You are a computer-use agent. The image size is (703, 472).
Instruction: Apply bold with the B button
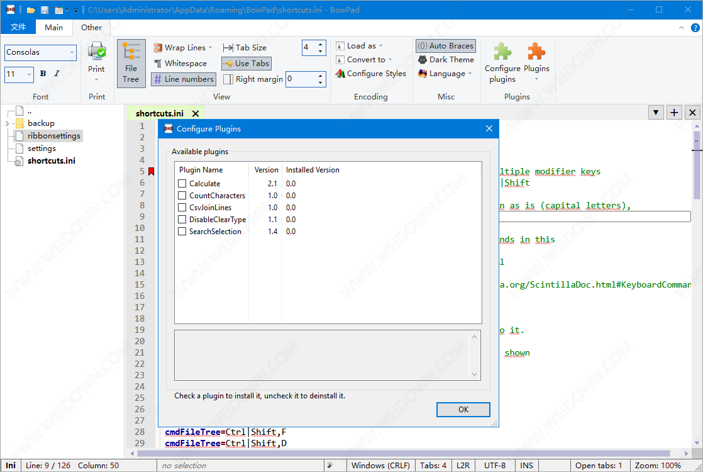point(43,74)
